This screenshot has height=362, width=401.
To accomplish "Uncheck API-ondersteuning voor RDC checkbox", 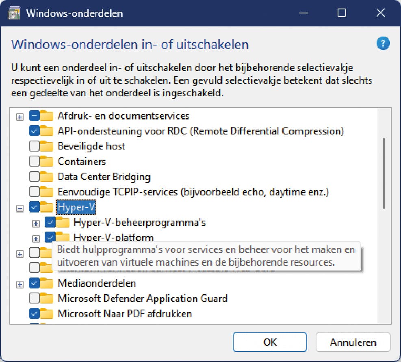I will [x=34, y=131].
